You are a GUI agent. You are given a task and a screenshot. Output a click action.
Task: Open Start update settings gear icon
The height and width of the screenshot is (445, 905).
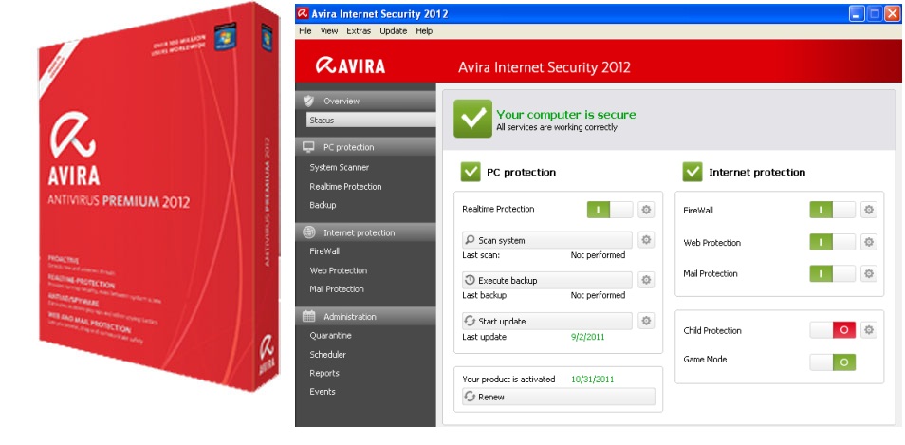[646, 321]
